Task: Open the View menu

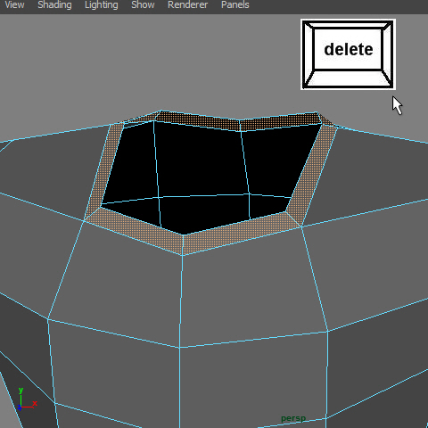Action: point(14,5)
